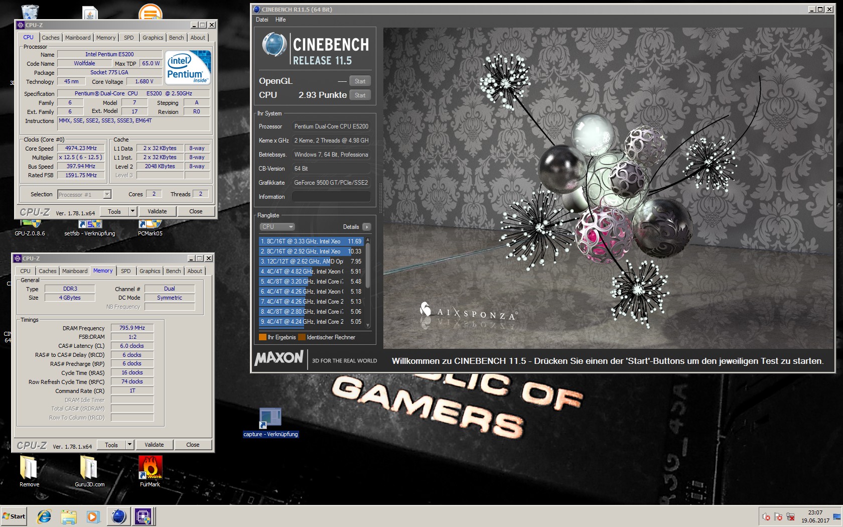Click the MAXON logo
The width and height of the screenshot is (843, 527).
click(279, 358)
